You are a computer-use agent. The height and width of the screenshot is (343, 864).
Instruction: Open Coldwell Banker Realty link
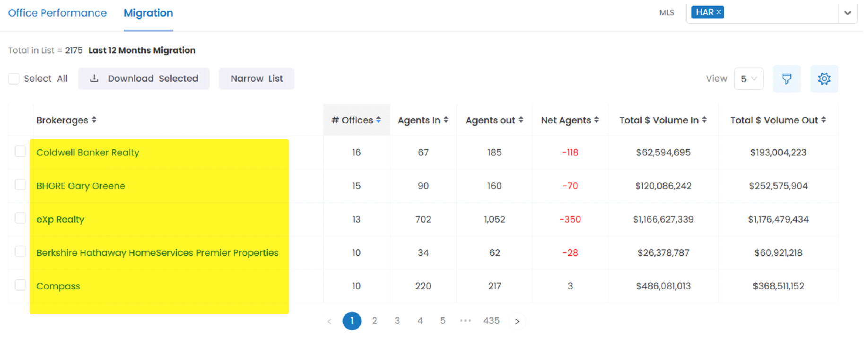pyautogui.click(x=87, y=153)
